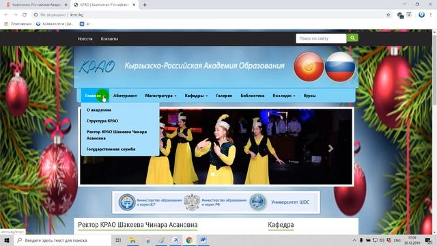Open a new browser tab with plus
Image resolution: width=437 pixels, height=246 pixels.
pos(145,5)
